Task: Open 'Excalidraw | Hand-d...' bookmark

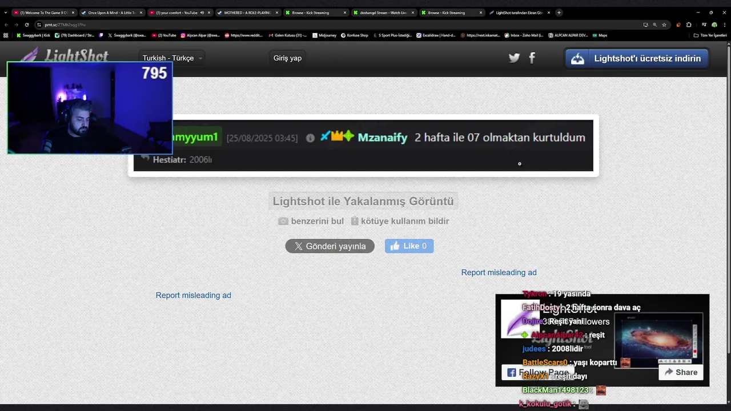Action: (x=436, y=35)
